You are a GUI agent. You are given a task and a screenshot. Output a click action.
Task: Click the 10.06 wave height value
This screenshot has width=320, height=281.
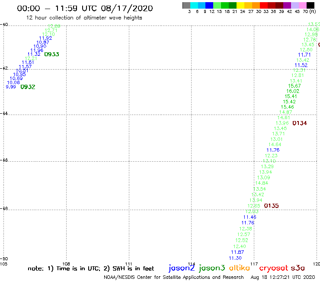click(x=13, y=83)
